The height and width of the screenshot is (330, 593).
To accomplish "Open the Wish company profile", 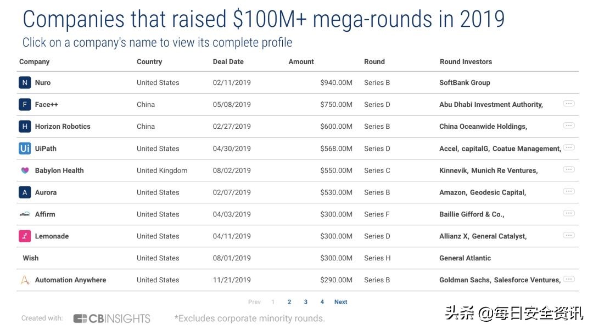I will pyautogui.click(x=31, y=258).
